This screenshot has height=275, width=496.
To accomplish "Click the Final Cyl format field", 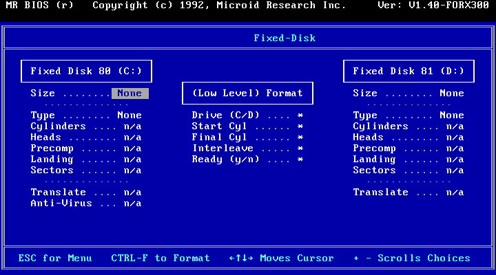I will (x=247, y=137).
